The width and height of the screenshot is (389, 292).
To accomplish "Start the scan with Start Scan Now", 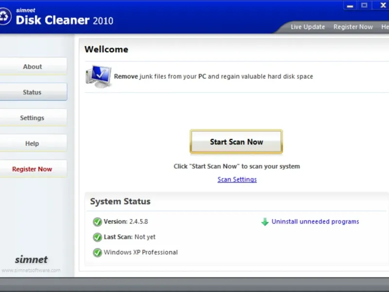I will pyautogui.click(x=236, y=142).
